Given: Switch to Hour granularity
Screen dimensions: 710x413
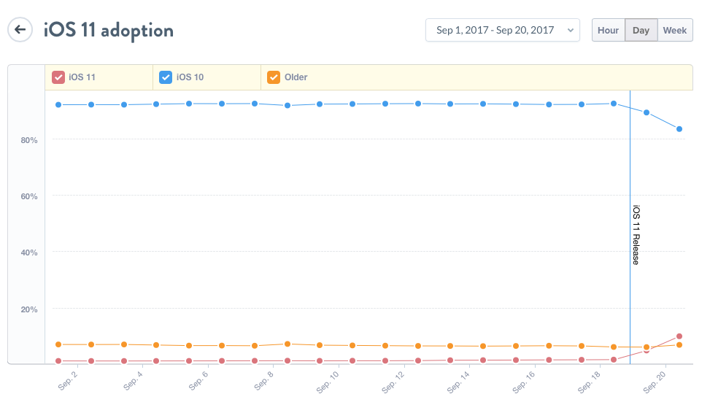Looking at the screenshot, I should pos(608,30).
